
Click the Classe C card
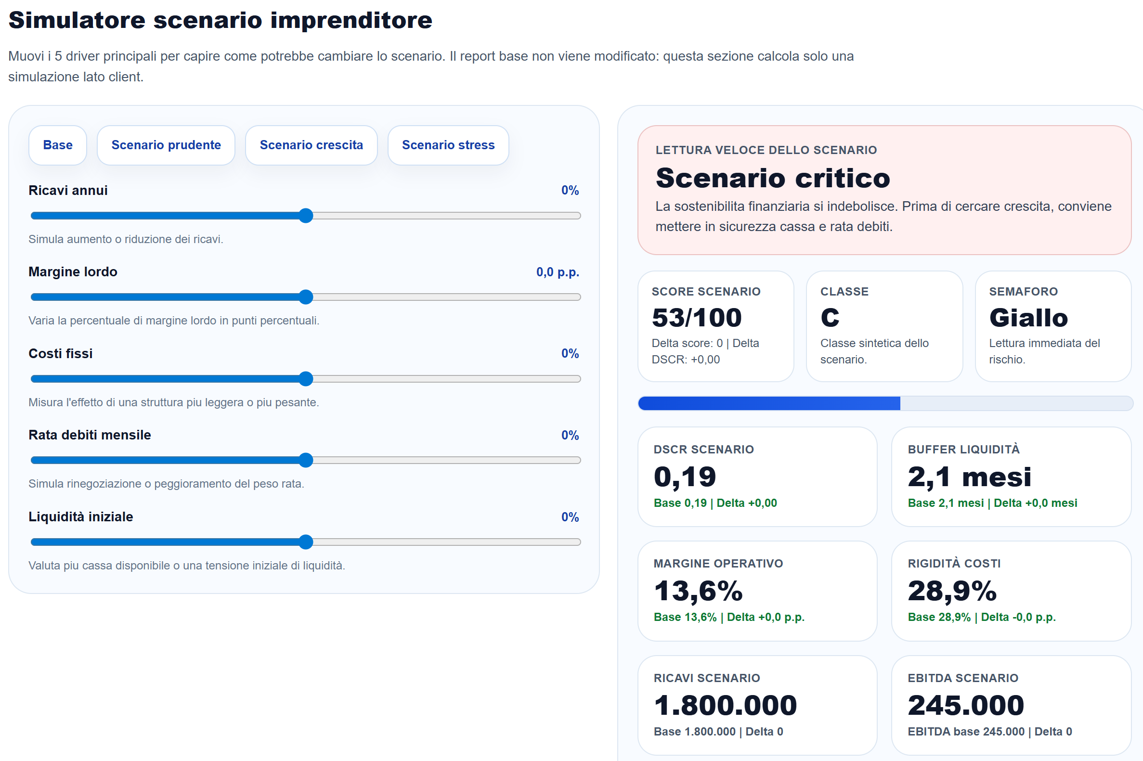point(884,326)
